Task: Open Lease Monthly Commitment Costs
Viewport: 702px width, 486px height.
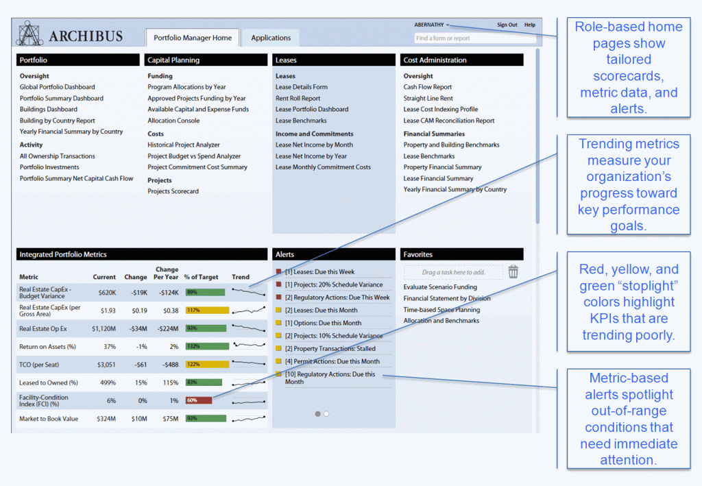Action: click(x=323, y=167)
